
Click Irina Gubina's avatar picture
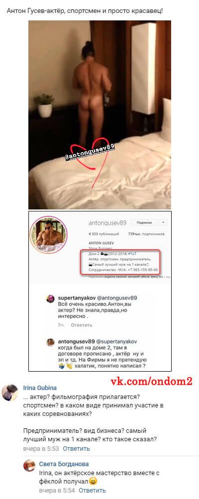10,393
